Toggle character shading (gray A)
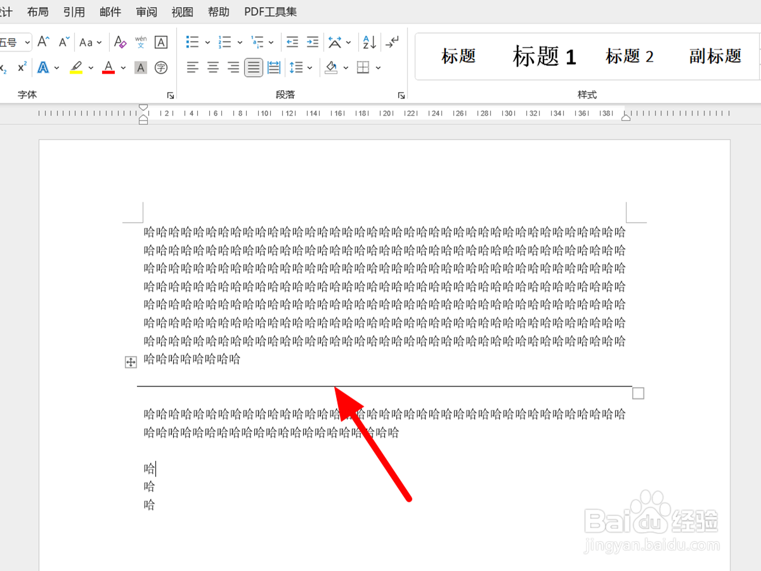The height and width of the screenshot is (571, 761). tap(141, 67)
